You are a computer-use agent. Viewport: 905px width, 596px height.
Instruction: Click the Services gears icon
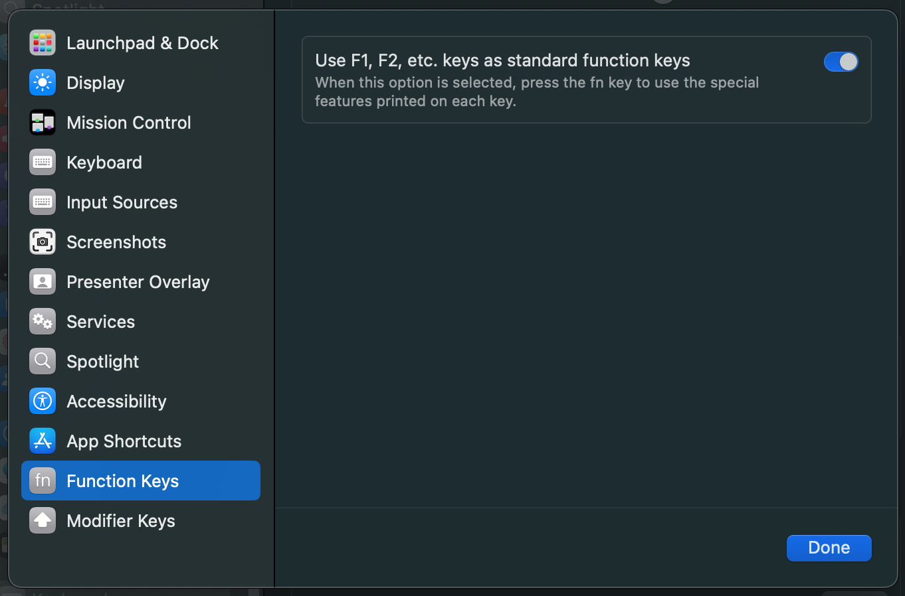tap(43, 322)
